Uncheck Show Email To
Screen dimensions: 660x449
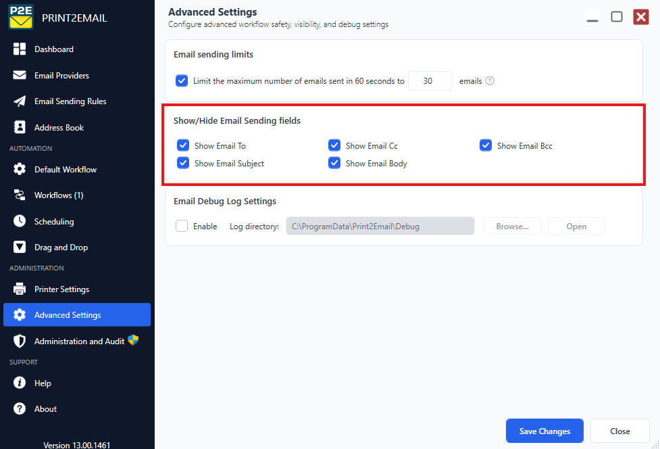point(183,145)
